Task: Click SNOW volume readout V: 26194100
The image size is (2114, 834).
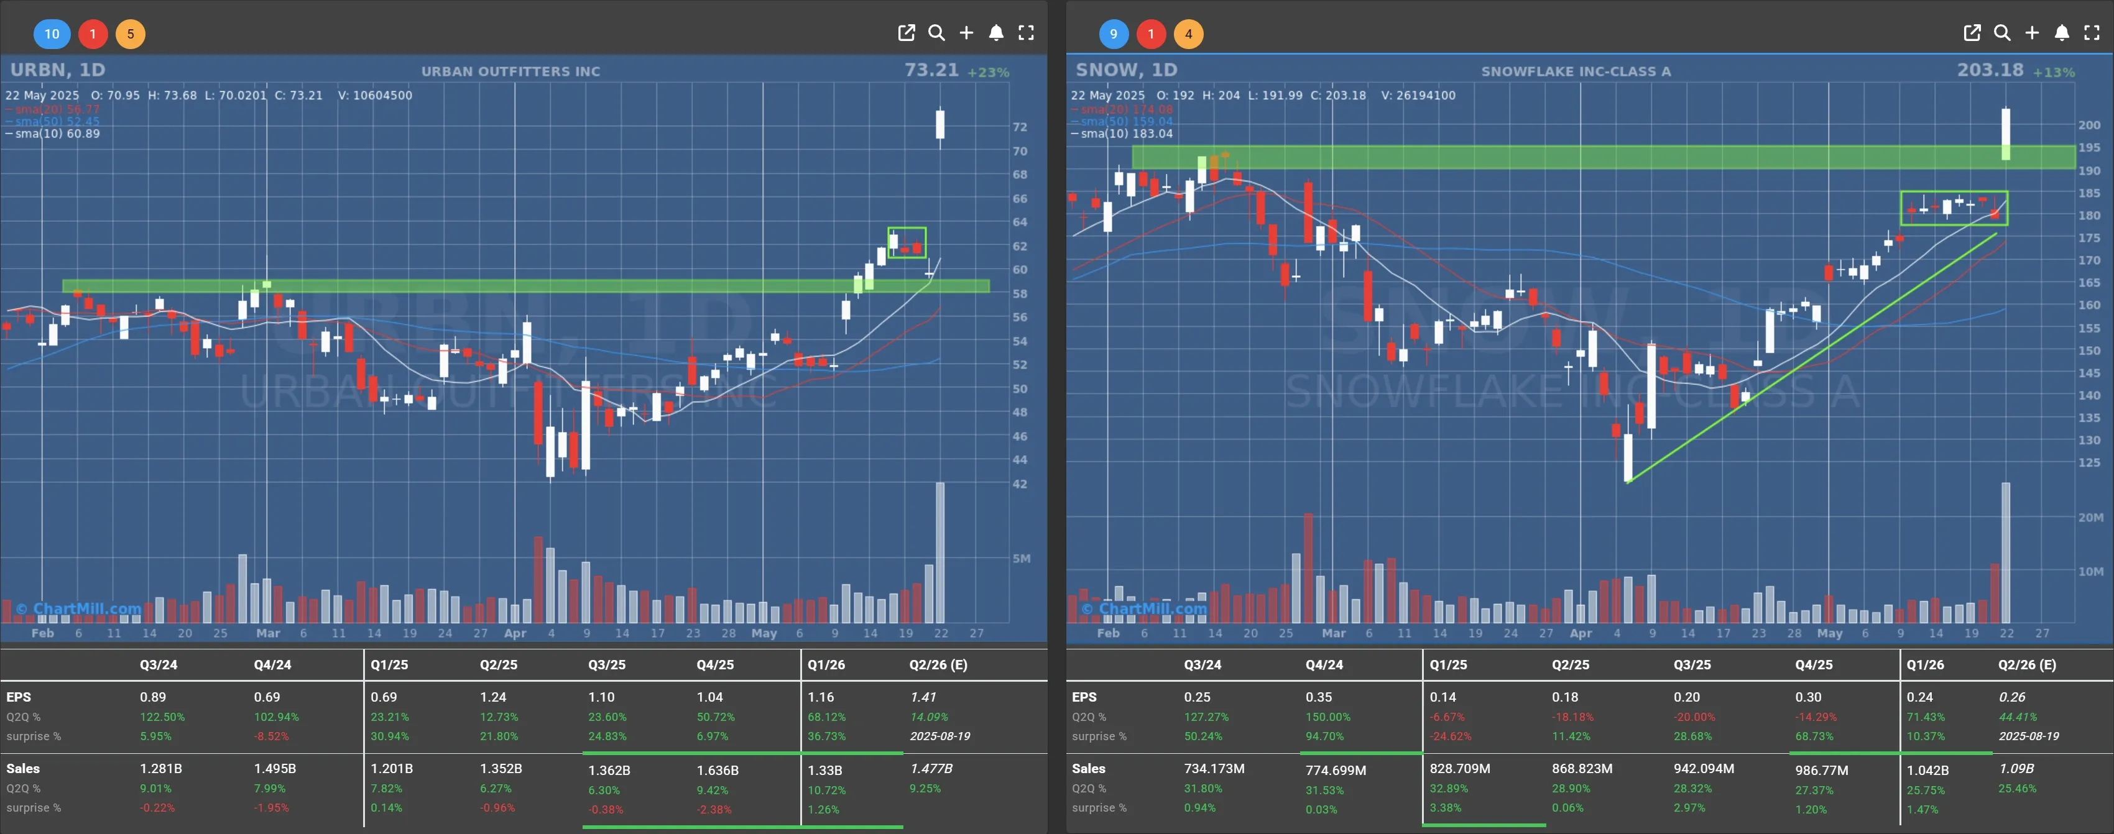Action: pyautogui.click(x=1418, y=95)
